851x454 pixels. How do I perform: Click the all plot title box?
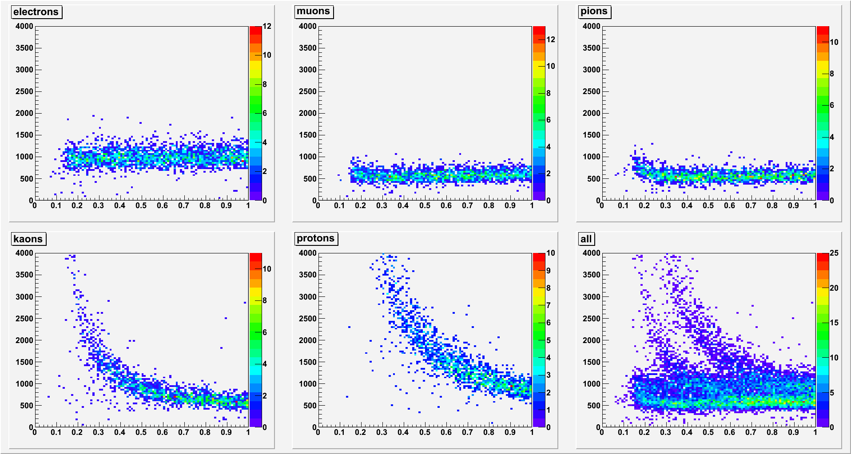586,239
